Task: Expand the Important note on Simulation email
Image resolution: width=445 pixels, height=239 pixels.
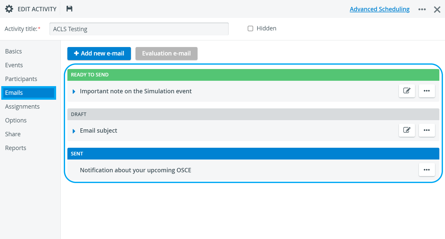Action: point(74,92)
